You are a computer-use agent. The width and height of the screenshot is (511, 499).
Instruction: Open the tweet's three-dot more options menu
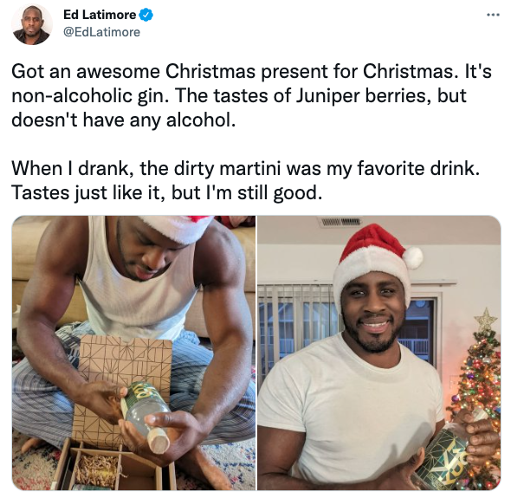coord(493,15)
